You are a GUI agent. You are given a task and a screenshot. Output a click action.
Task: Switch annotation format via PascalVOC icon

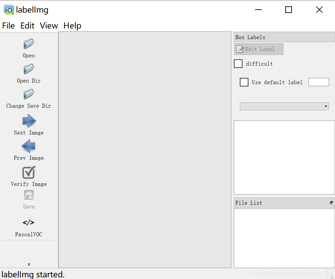(x=29, y=222)
